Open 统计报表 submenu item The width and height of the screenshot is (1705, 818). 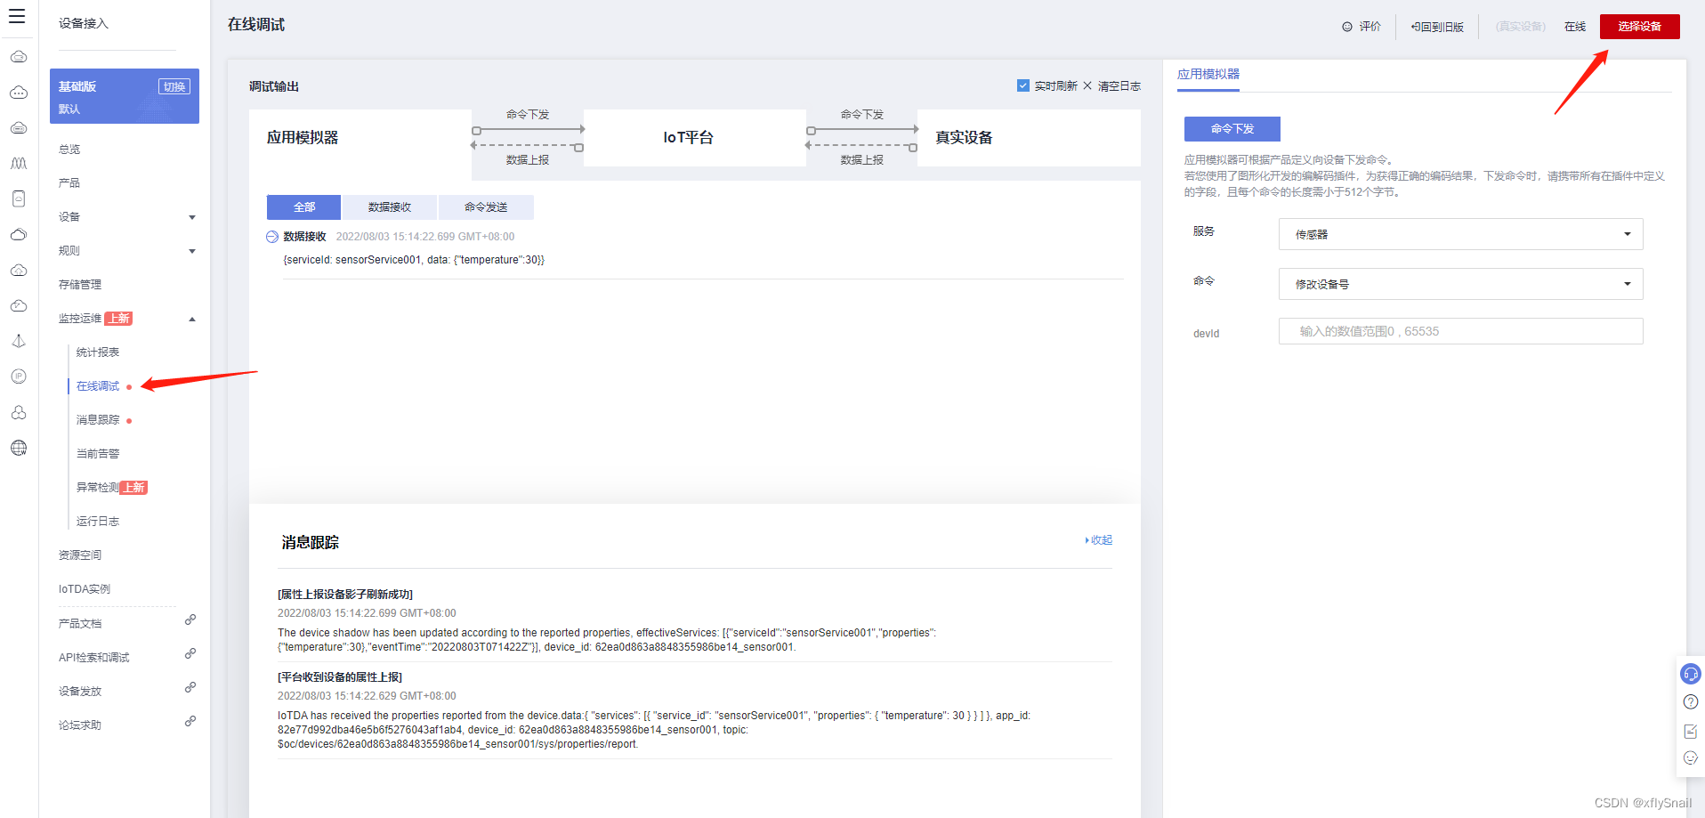[98, 352]
